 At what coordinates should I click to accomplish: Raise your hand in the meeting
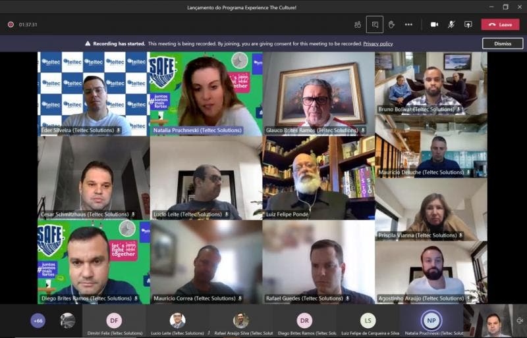point(391,24)
